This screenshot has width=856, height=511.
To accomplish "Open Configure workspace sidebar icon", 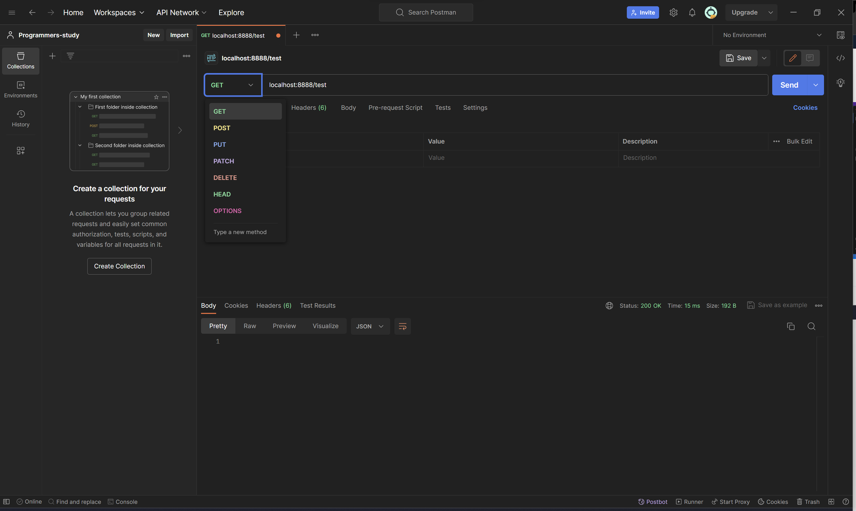I will [x=21, y=151].
